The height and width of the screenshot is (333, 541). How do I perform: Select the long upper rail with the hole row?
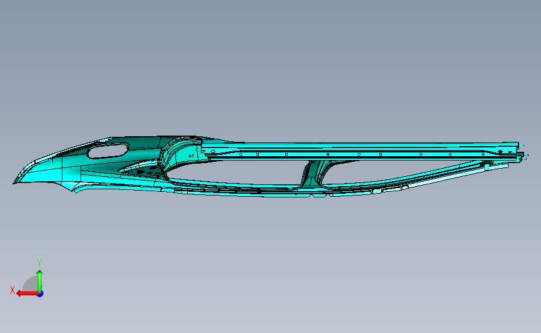point(361,151)
